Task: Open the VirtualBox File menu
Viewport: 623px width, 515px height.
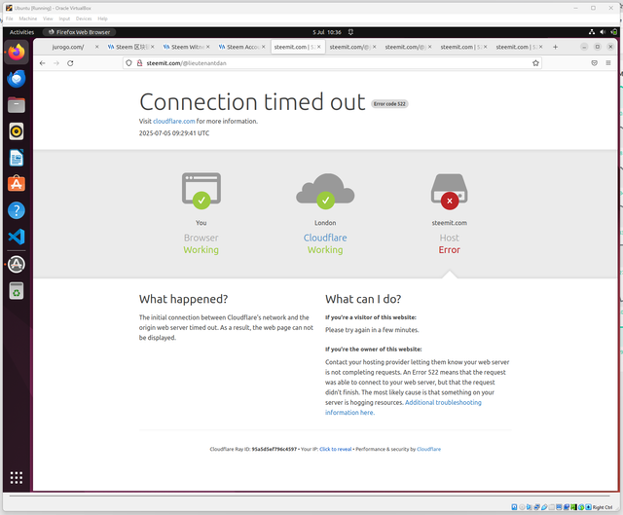Action: [x=9, y=18]
